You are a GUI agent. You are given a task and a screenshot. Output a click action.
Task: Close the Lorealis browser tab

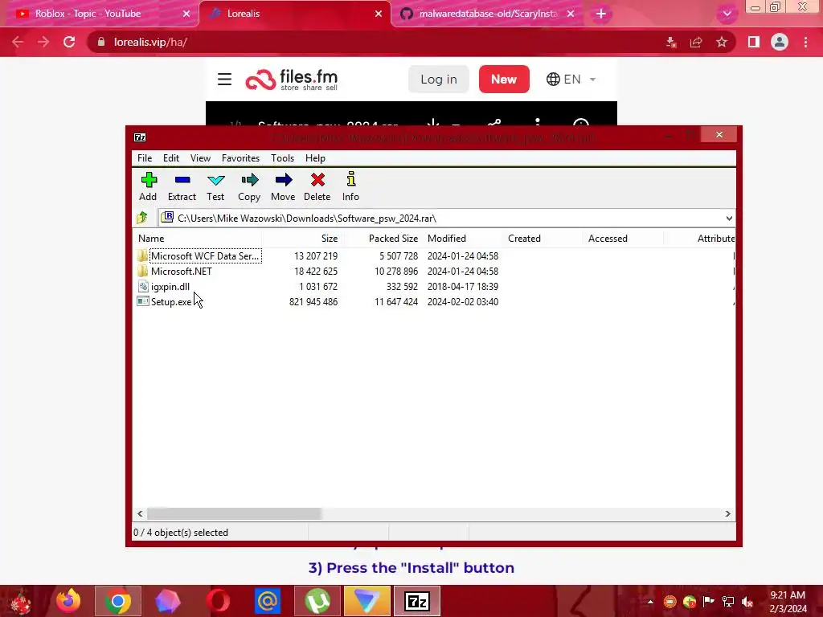379,14
